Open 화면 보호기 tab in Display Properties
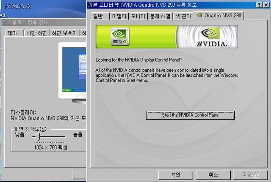The width and height of the screenshot is (271, 182). coord(64,33)
